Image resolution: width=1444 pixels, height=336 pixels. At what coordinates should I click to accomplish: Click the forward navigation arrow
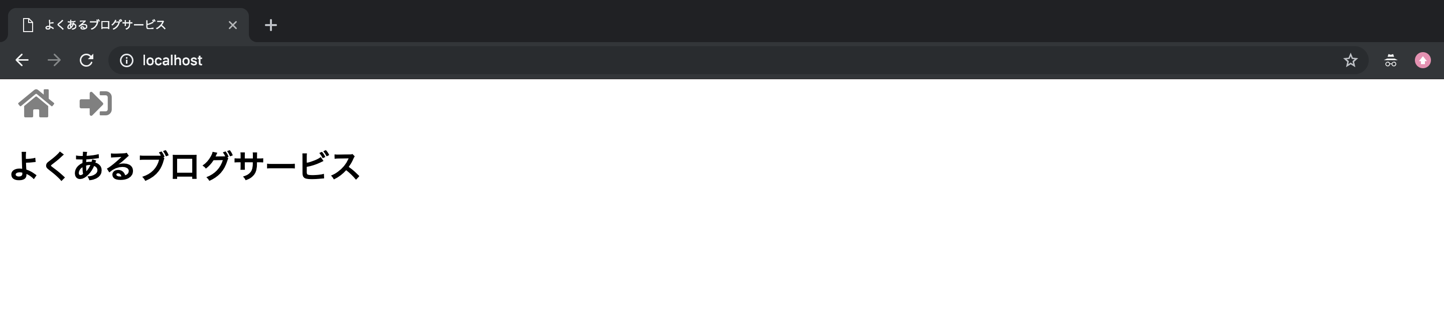tap(54, 60)
